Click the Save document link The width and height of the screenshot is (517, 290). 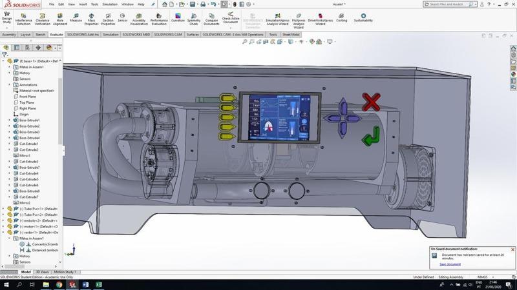pos(450,264)
